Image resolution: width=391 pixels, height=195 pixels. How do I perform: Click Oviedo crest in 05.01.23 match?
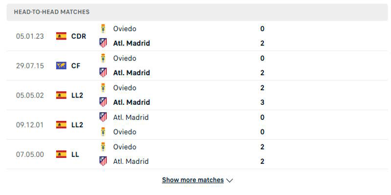103,29
